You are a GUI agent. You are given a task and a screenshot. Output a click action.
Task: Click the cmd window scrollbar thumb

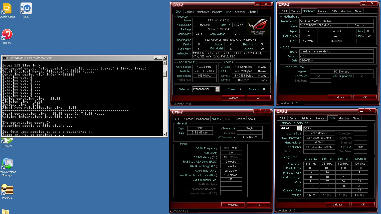click(164, 74)
